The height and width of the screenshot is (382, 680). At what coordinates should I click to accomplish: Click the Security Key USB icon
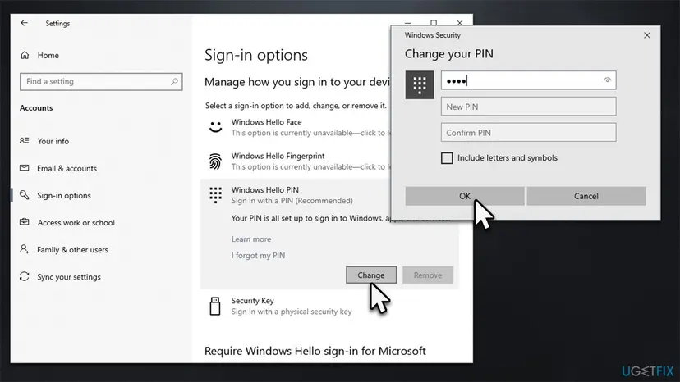[x=215, y=306]
